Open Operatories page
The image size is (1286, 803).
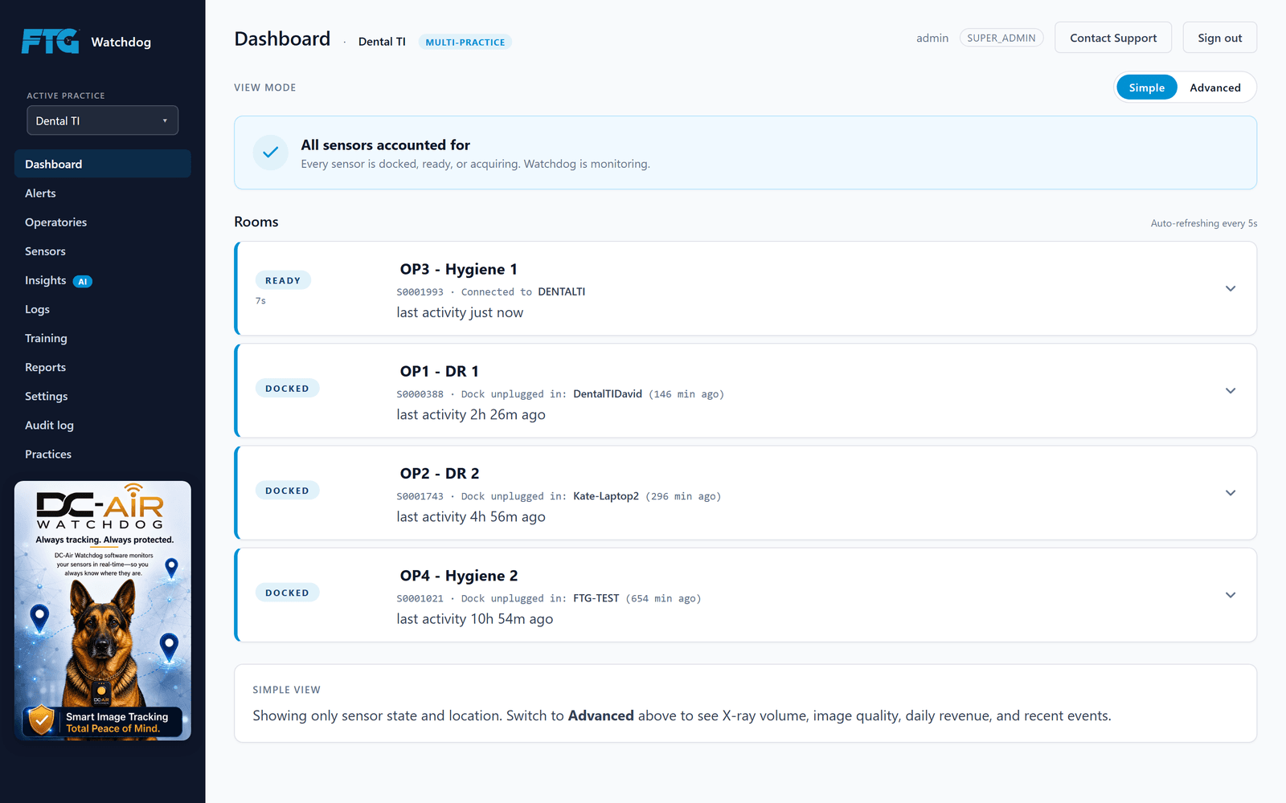(102, 222)
